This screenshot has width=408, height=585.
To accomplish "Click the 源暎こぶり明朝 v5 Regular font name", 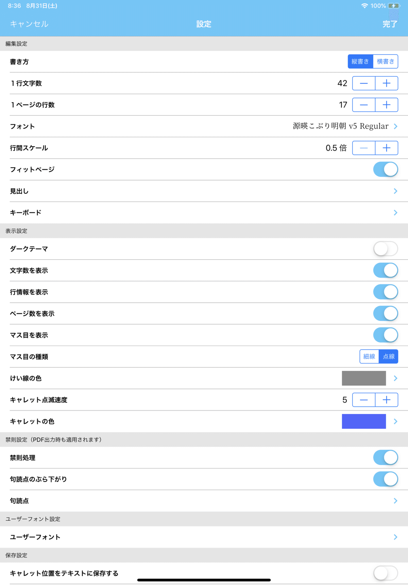I will 341,126.
